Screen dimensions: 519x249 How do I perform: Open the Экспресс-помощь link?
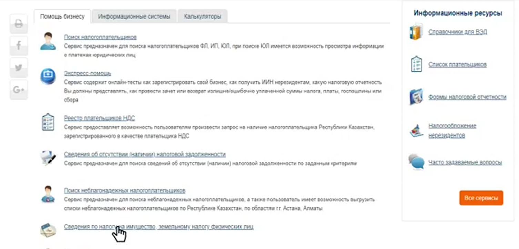tap(88, 73)
